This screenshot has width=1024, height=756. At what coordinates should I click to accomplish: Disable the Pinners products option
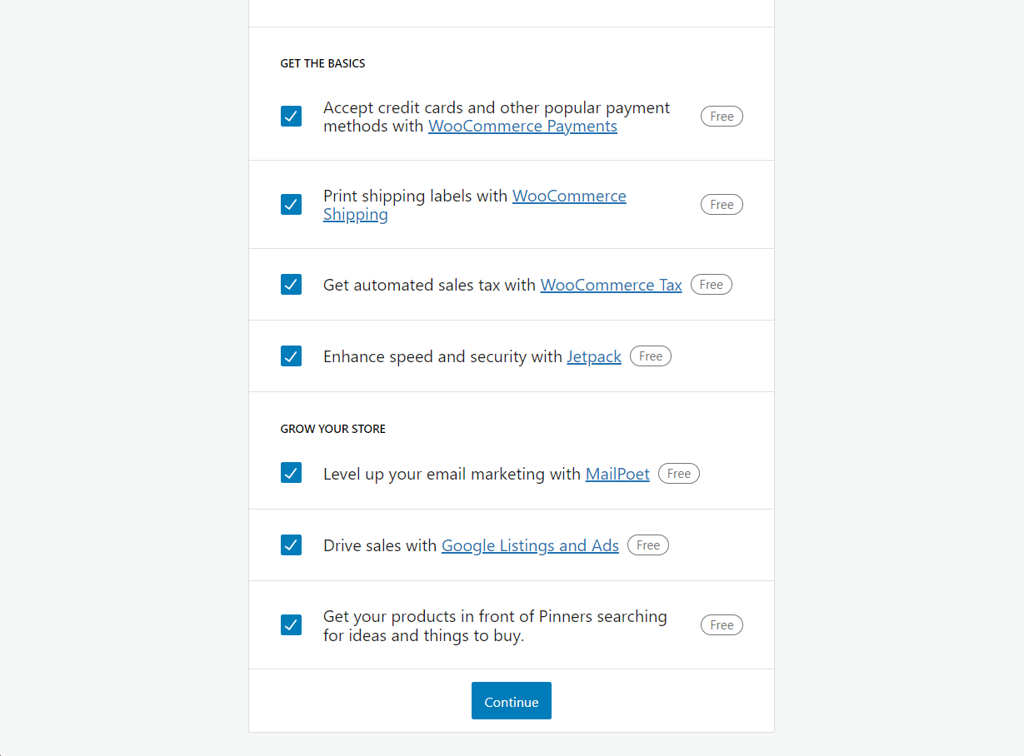291,624
